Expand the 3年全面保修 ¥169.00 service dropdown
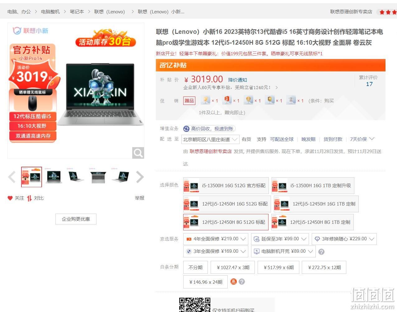 coord(216,251)
